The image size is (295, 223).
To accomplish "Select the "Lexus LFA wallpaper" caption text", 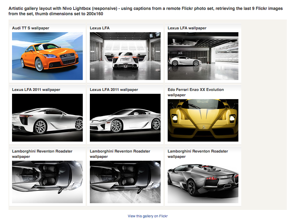I will coord(187,28).
